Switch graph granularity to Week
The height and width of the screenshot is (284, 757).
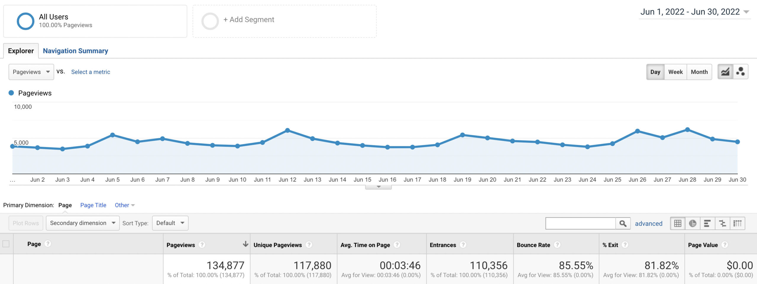tap(676, 72)
